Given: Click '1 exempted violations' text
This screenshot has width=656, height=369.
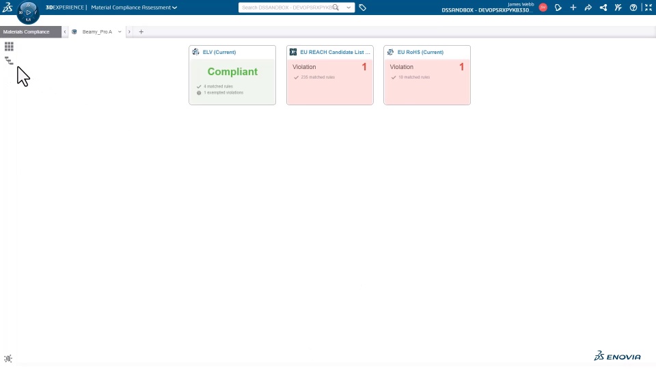Looking at the screenshot, I should [223, 93].
